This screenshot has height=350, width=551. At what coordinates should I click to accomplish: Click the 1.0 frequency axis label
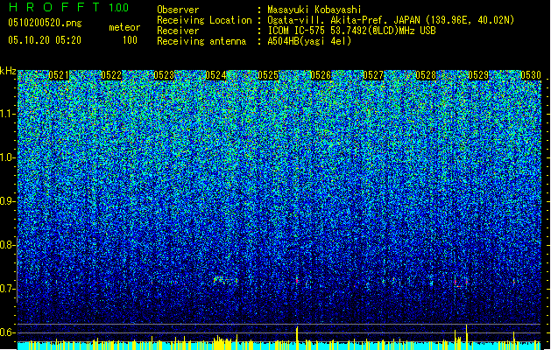pos(7,157)
